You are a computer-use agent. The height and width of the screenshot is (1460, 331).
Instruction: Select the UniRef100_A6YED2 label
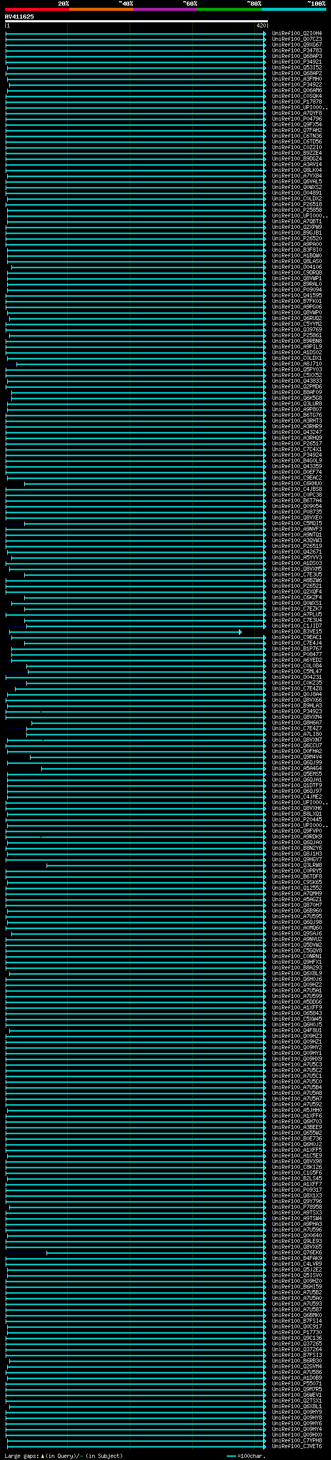pos(297,660)
